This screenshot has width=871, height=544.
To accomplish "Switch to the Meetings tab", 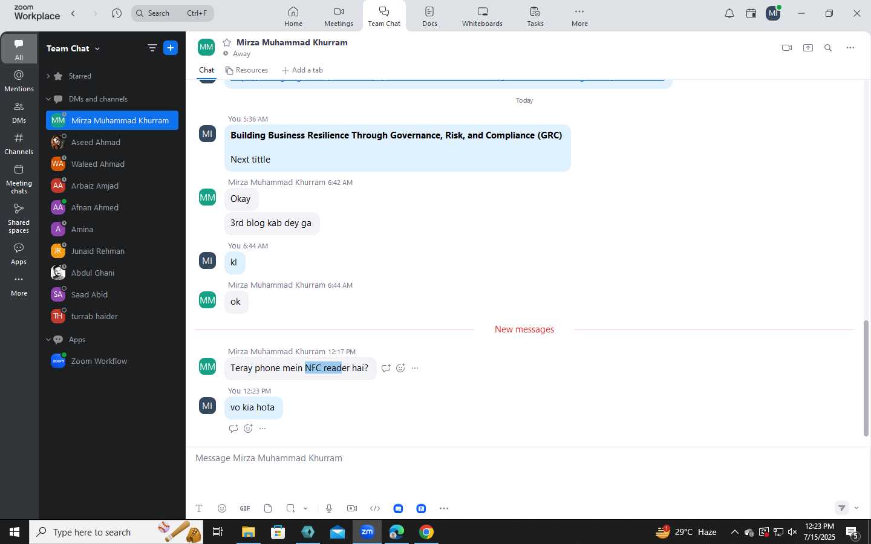I will [x=339, y=16].
